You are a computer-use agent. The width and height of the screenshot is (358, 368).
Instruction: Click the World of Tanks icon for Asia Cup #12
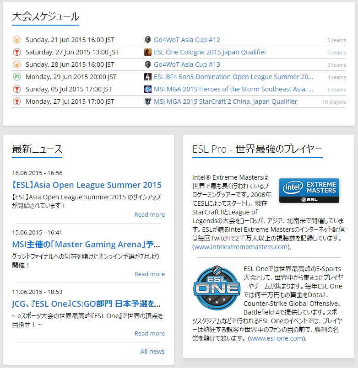click(x=147, y=40)
